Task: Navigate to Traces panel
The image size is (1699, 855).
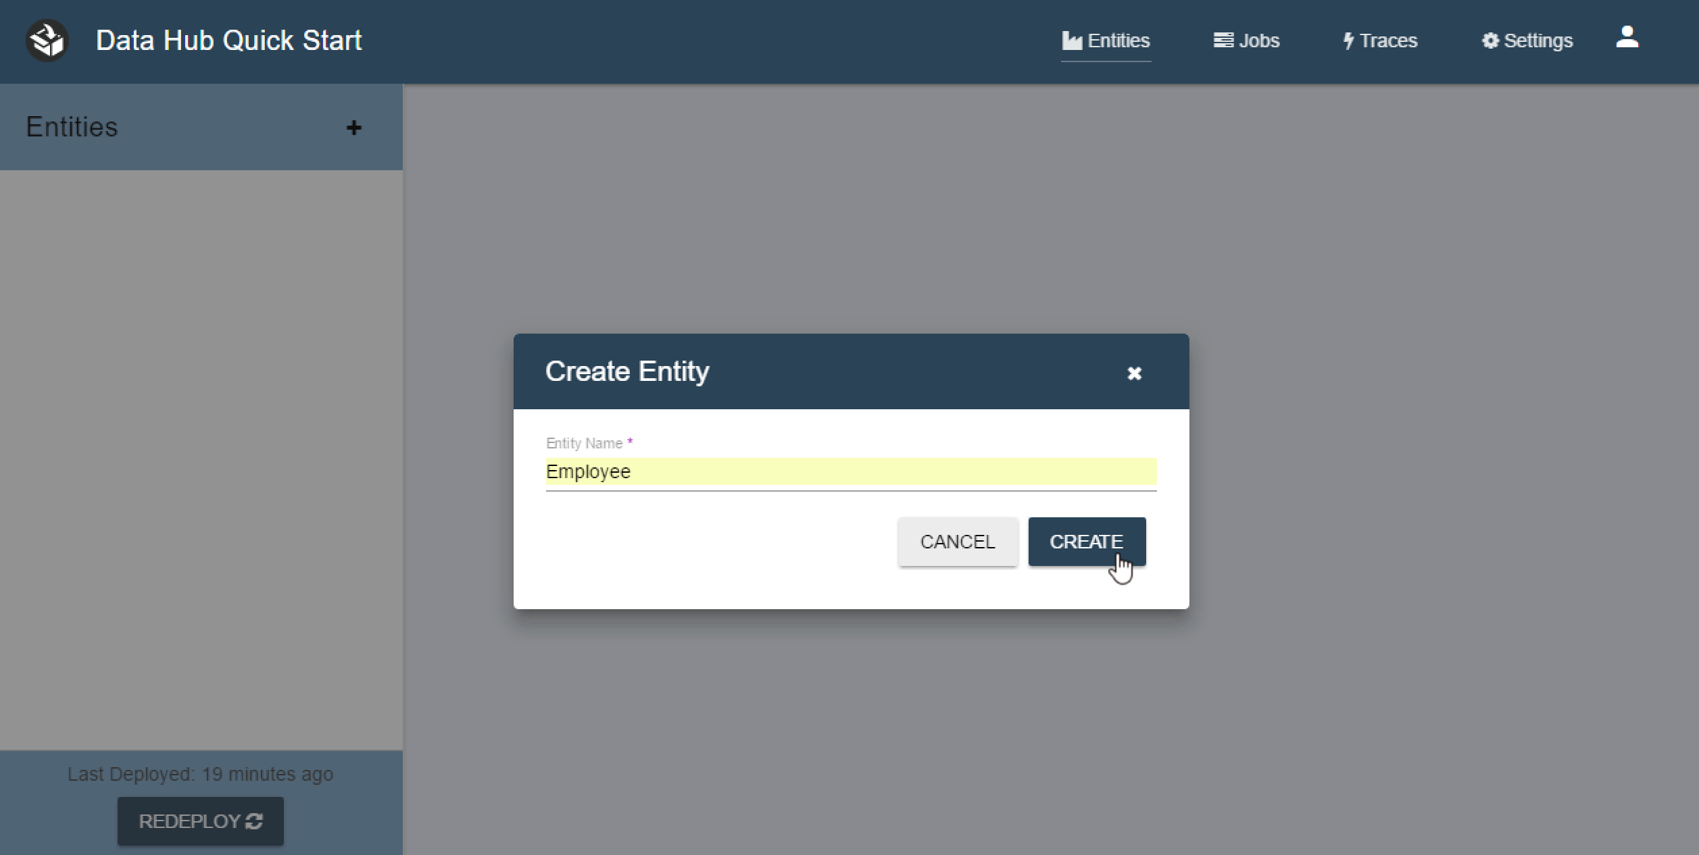Action: pyautogui.click(x=1377, y=39)
